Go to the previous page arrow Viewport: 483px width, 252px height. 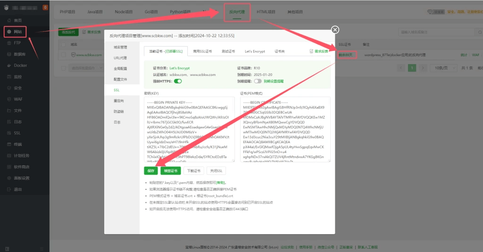coord(401,68)
